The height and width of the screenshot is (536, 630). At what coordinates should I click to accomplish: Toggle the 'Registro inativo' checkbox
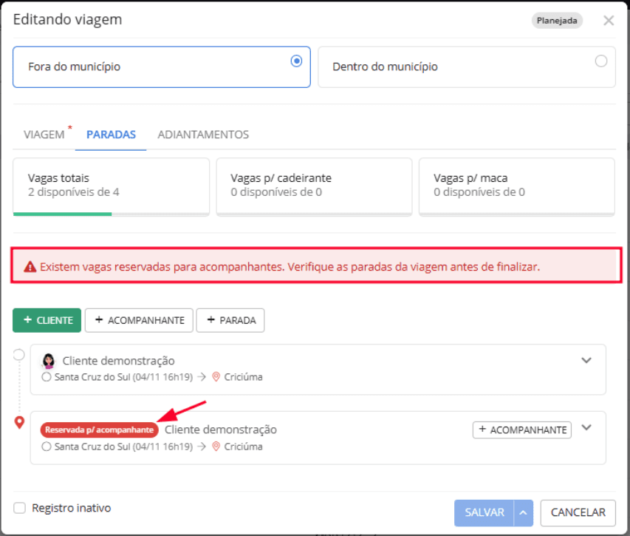tap(20, 508)
